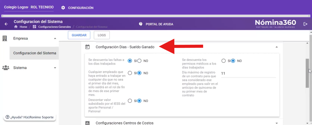Select SI for descuenta las faltas
Screen dimensions: 312x125
click(130, 61)
